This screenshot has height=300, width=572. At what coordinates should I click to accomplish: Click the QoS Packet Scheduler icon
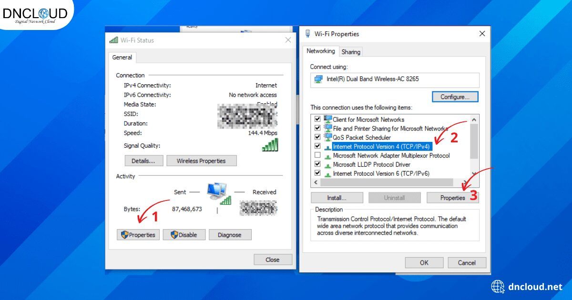click(x=327, y=137)
